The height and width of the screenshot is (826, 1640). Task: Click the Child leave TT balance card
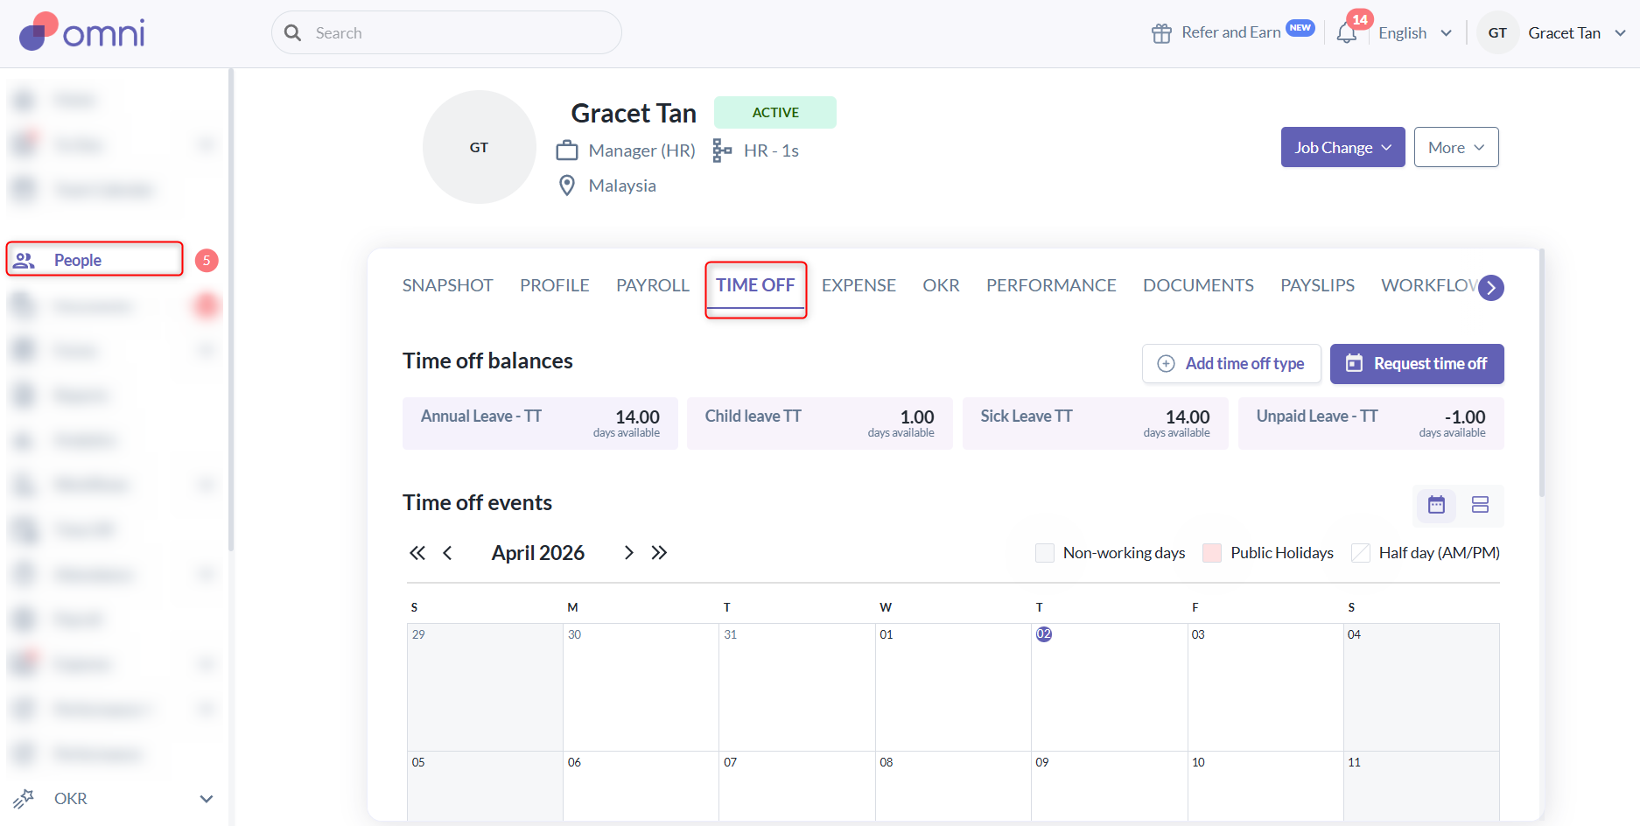[820, 423]
